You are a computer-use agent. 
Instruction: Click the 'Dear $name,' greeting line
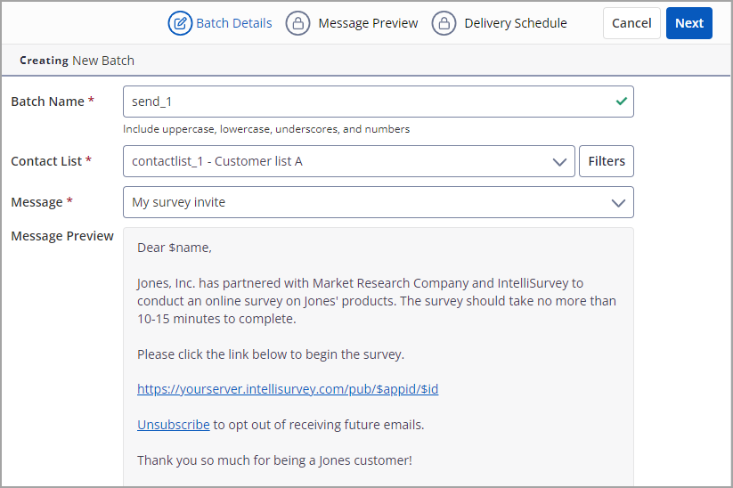[175, 248]
